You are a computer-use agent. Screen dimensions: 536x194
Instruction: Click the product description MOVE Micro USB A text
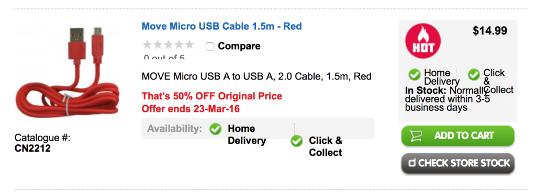[256, 76]
